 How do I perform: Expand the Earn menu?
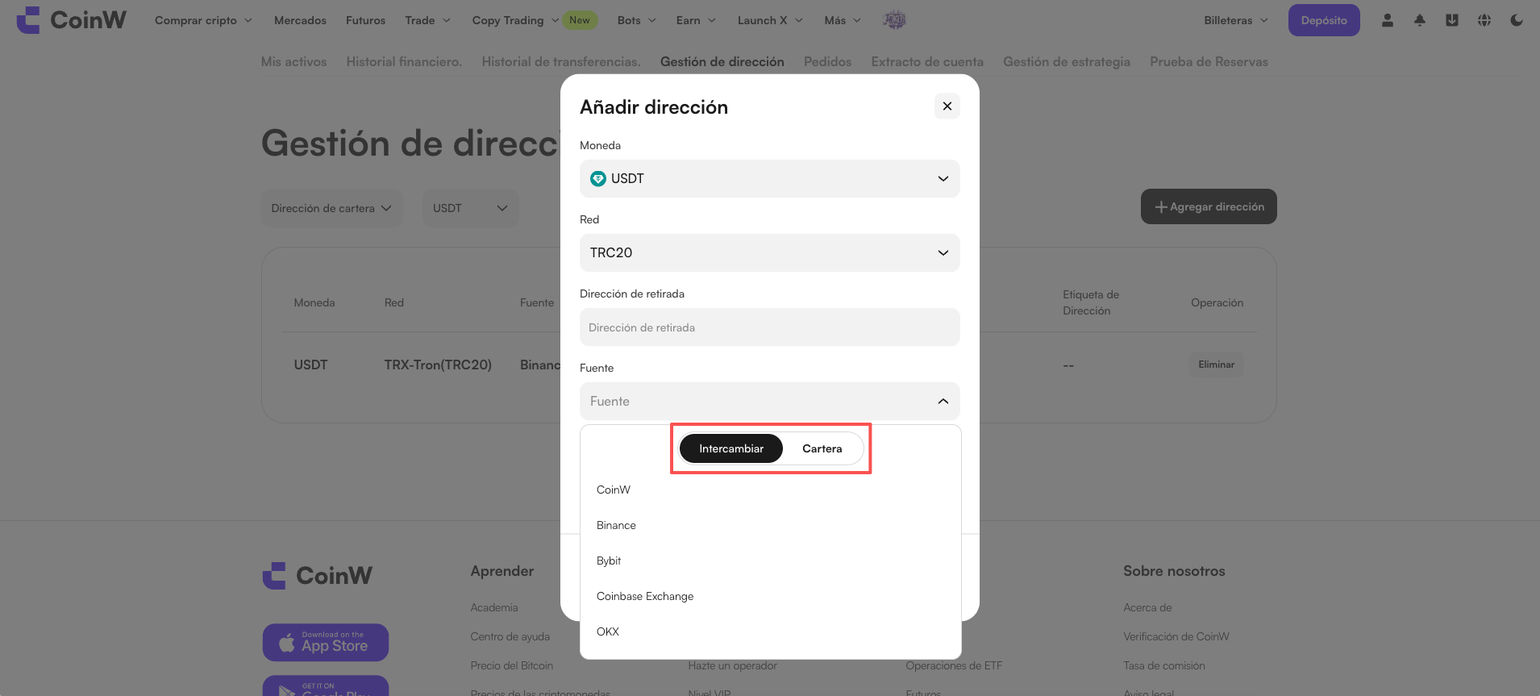tap(695, 20)
